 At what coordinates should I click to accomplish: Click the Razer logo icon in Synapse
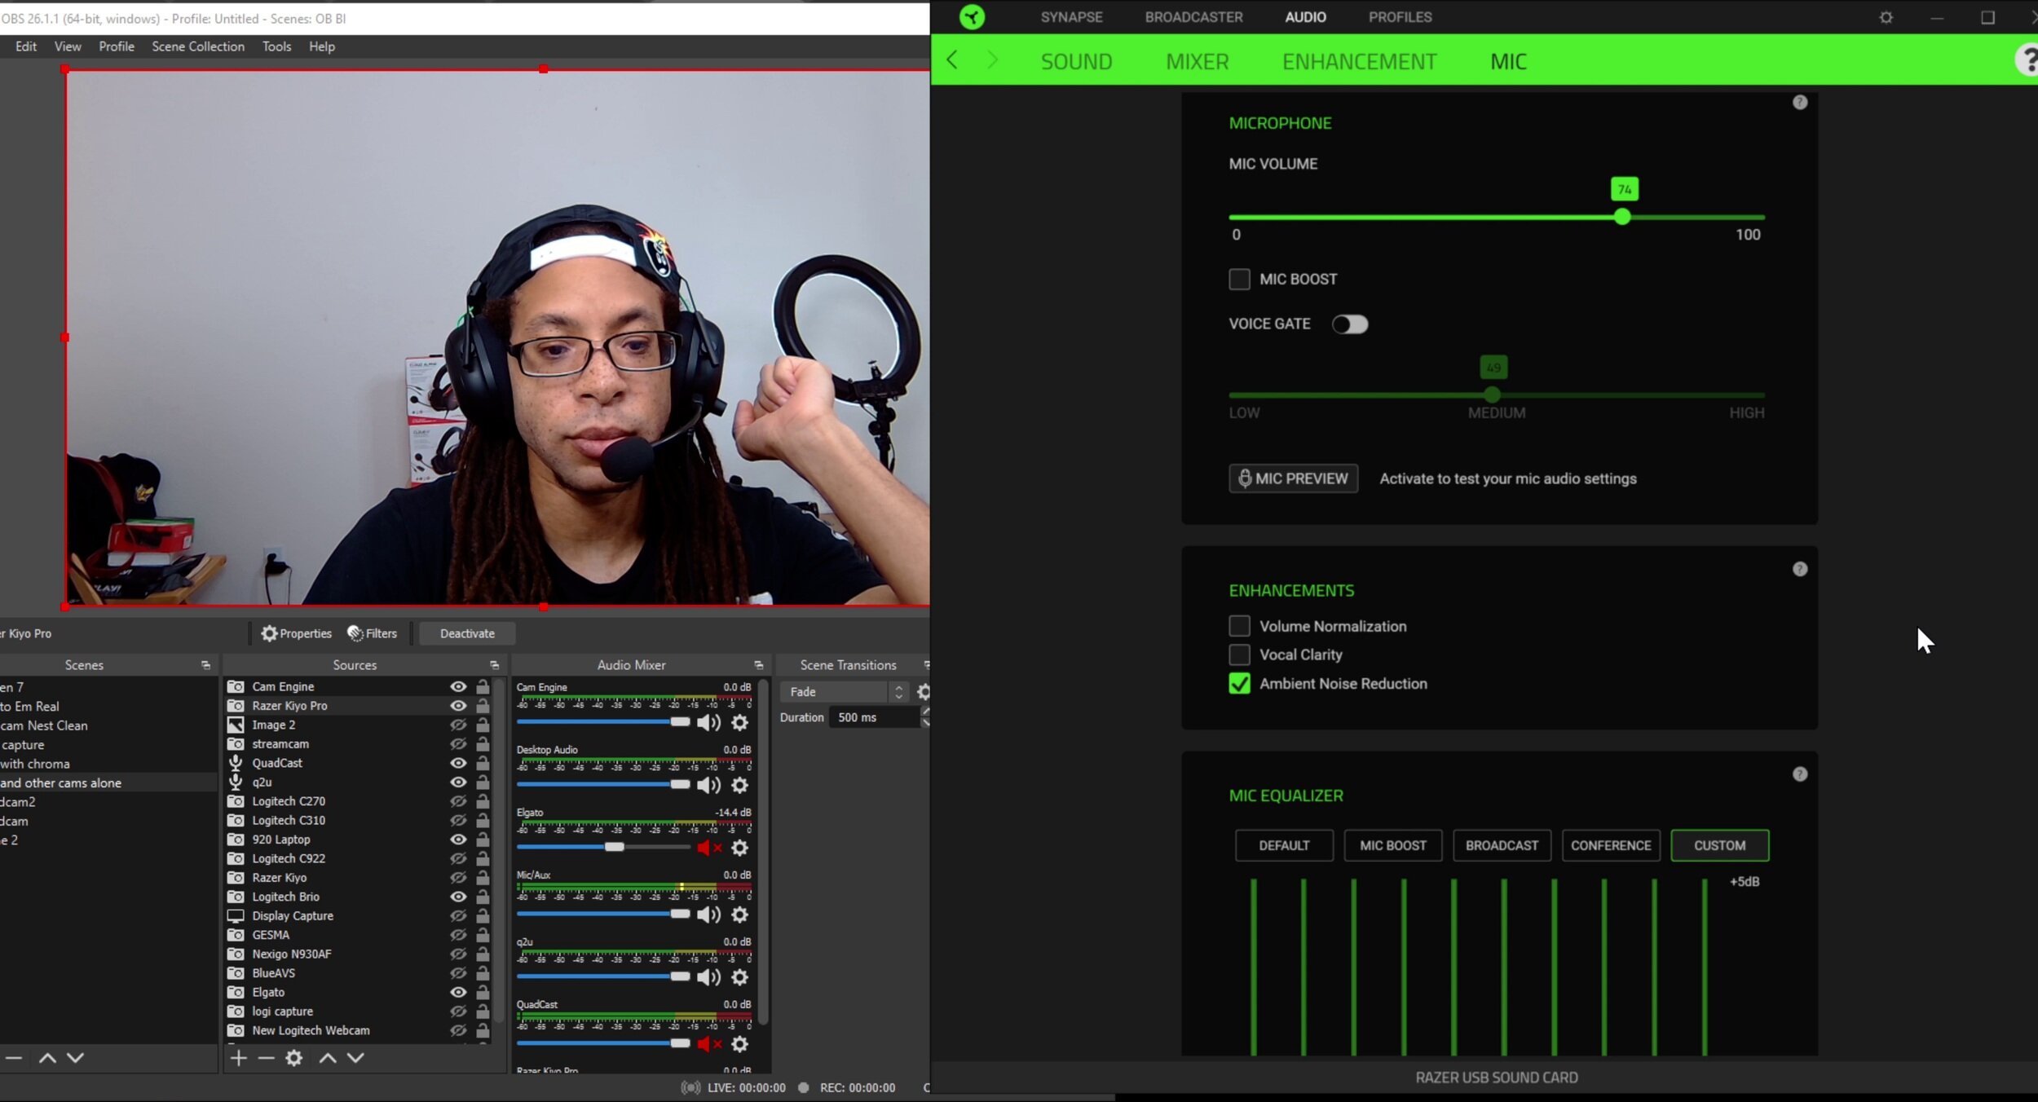972,17
